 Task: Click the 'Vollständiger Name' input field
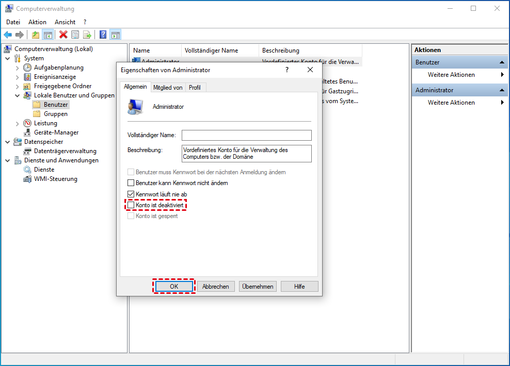(x=247, y=135)
